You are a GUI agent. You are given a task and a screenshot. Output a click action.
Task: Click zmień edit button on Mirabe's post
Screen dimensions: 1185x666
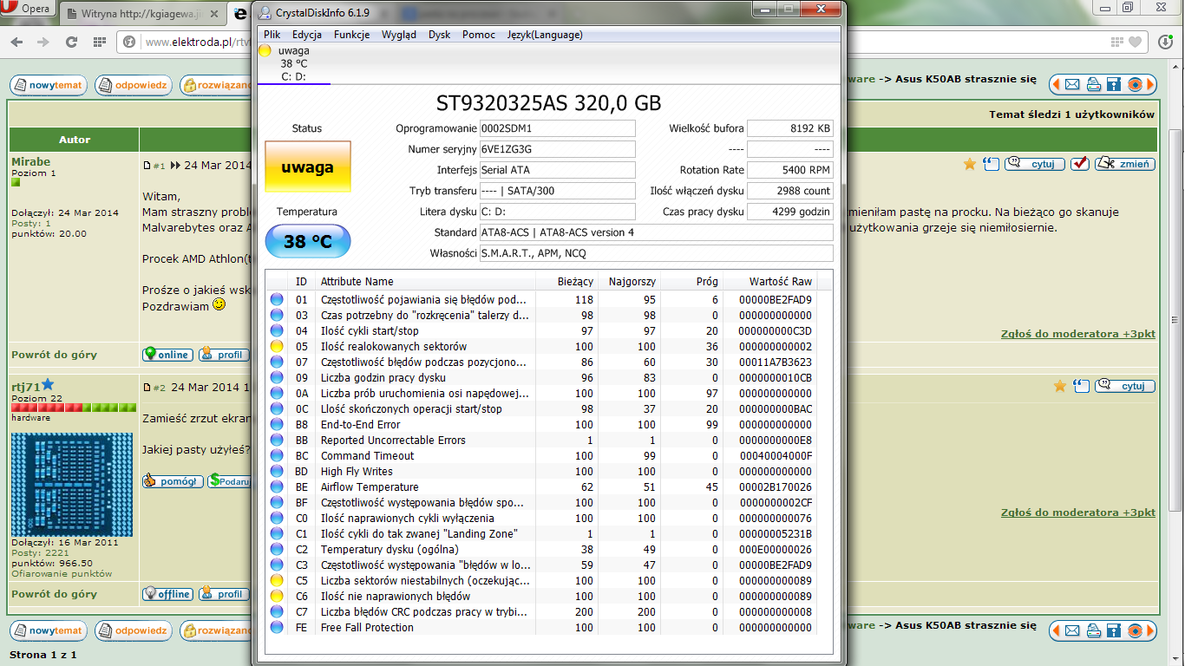1124,164
